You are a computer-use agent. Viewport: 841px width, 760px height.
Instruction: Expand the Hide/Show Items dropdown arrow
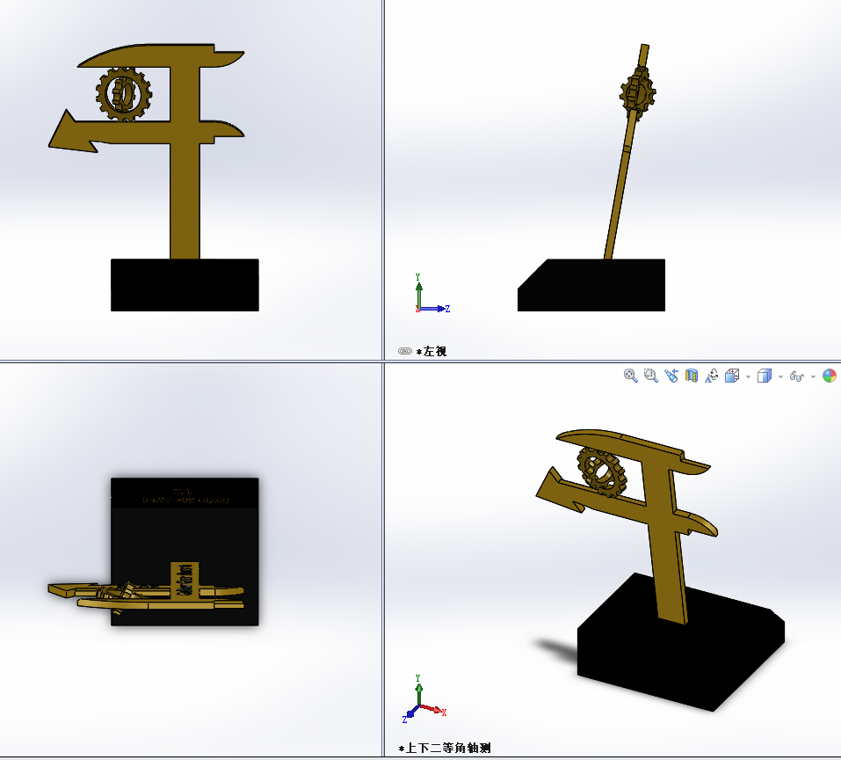pos(813,376)
